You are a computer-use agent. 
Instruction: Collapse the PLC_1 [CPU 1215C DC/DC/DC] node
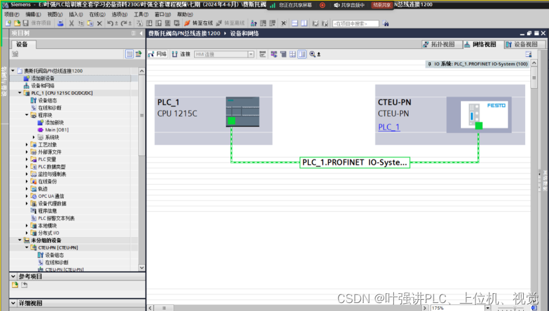click(x=20, y=93)
